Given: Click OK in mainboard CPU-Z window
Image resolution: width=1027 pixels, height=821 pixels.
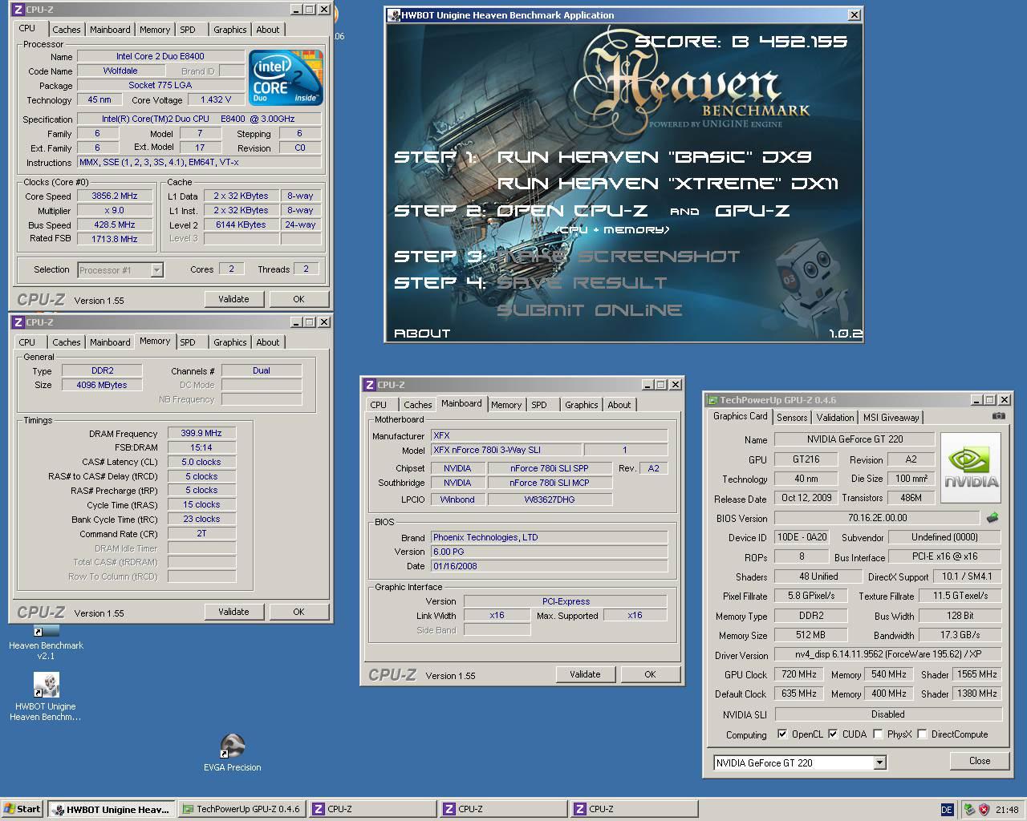Looking at the screenshot, I should [x=650, y=674].
